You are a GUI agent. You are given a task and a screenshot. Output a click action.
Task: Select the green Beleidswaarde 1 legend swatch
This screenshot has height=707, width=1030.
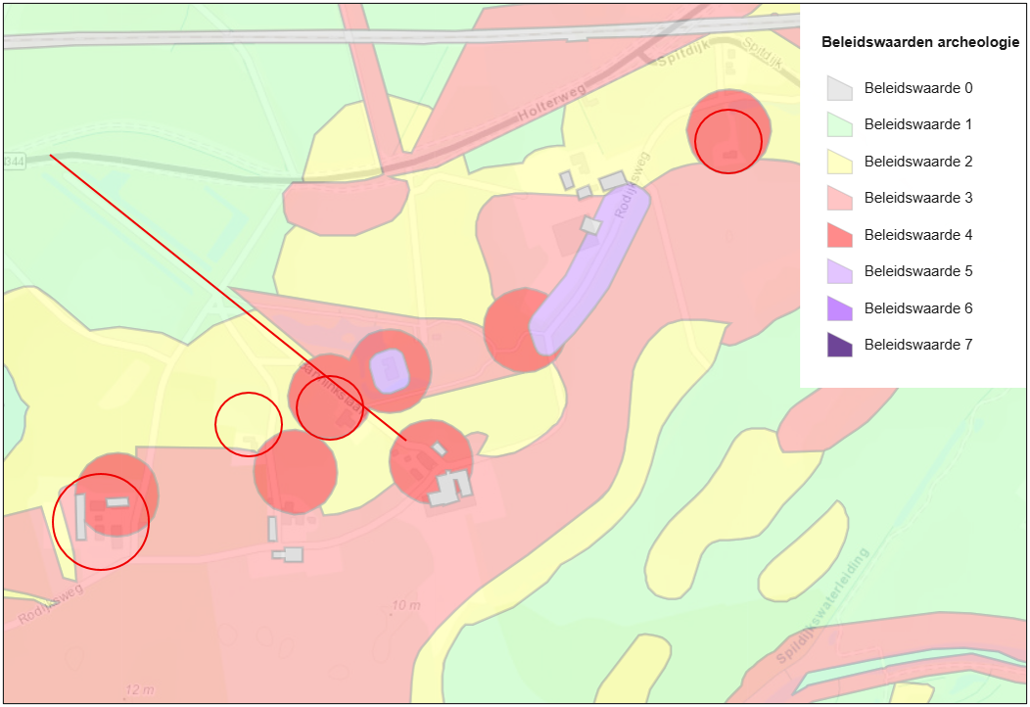pyautogui.click(x=839, y=125)
